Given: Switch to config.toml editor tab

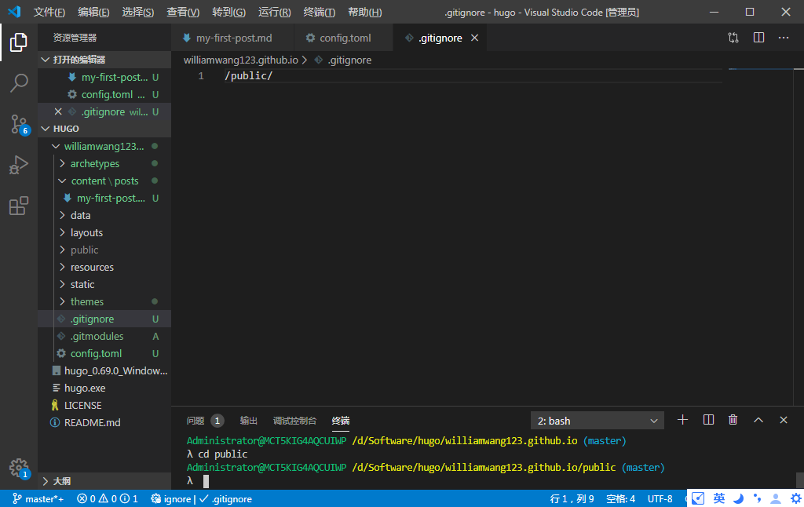Looking at the screenshot, I should 344,38.
